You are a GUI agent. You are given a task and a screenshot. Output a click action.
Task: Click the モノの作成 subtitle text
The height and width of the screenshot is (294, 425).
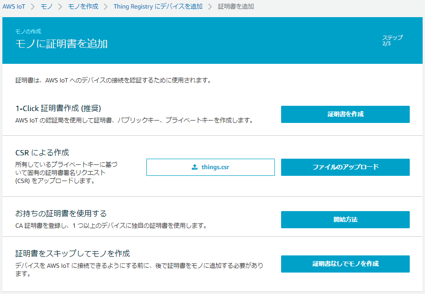click(28, 31)
